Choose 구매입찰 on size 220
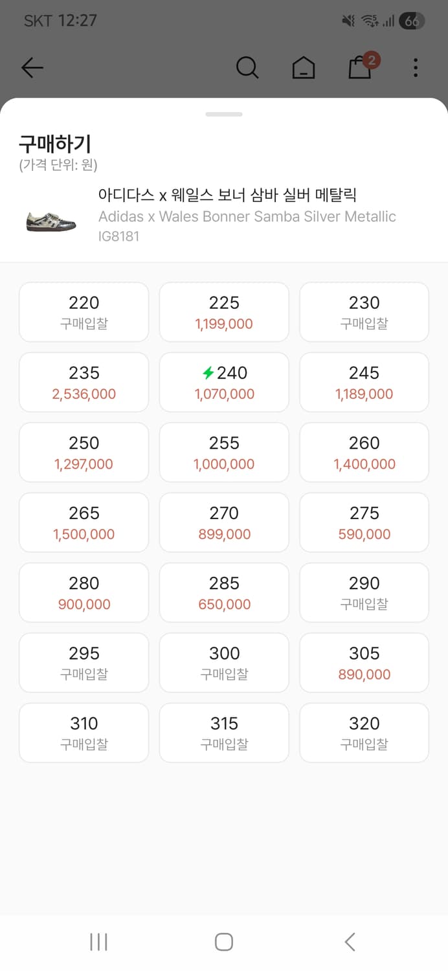The height and width of the screenshot is (971, 448). pyautogui.click(x=84, y=312)
